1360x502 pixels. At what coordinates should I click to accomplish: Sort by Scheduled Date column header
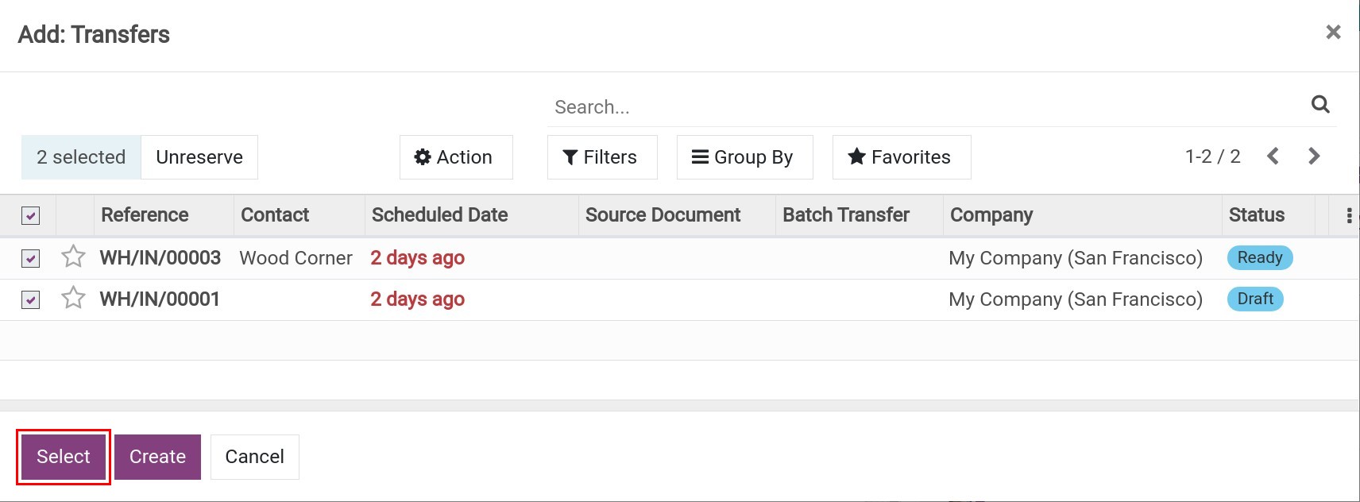(x=439, y=215)
